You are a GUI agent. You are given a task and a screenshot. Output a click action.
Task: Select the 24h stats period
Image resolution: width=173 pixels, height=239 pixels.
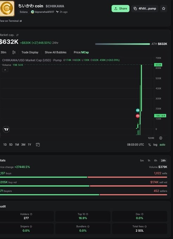(163, 161)
